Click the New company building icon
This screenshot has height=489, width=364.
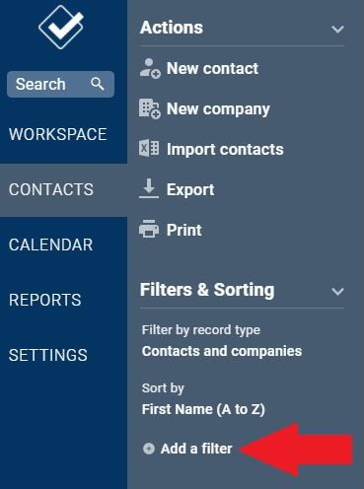point(150,108)
